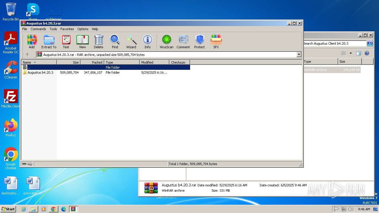Click the Explorer views icon
The image size is (379, 213).
[343, 53]
